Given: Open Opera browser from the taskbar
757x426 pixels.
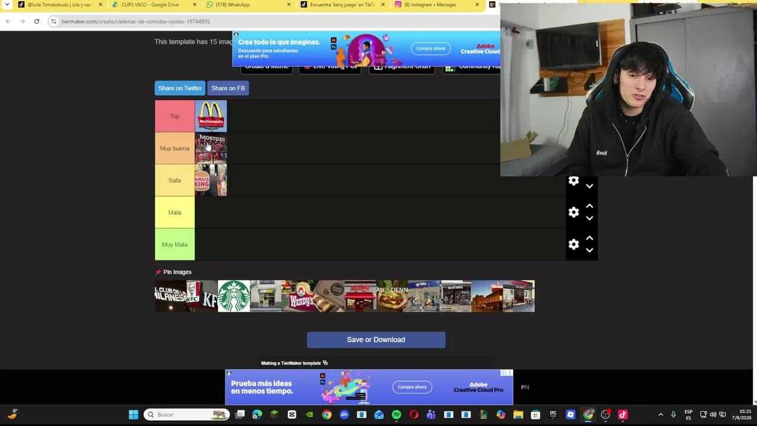Looking at the screenshot, I should click(x=413, y=415).
